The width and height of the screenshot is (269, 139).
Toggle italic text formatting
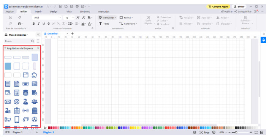pos(39,24)
